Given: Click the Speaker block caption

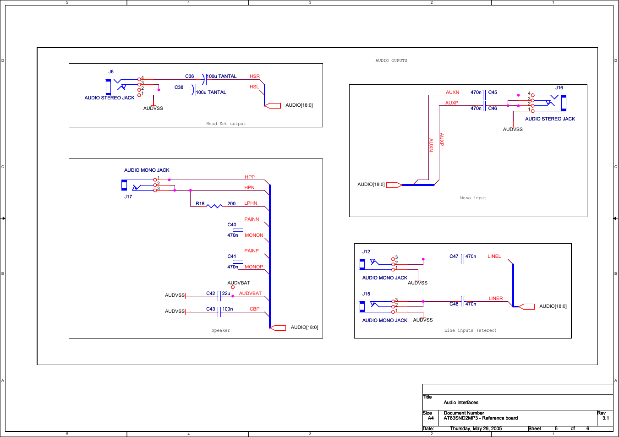Looking at the screenshot, I should pos(221,330).
